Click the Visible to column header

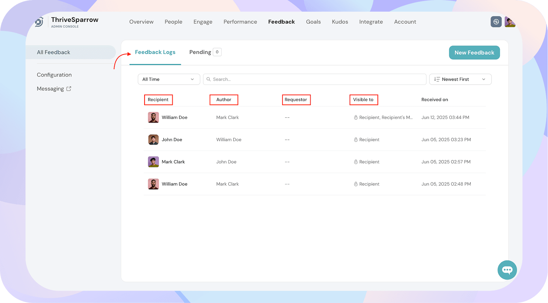coord(363,100)
